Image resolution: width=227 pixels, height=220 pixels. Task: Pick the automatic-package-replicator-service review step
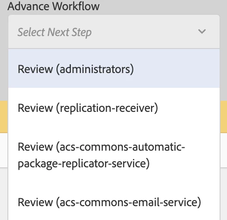click(x=114, y=155)
